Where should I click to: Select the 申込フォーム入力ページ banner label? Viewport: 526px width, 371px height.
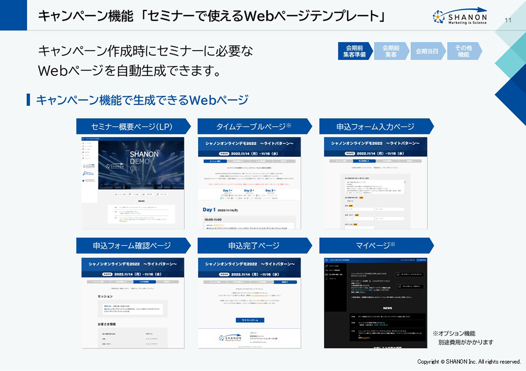pyautogui.click(x=376, y=127)
